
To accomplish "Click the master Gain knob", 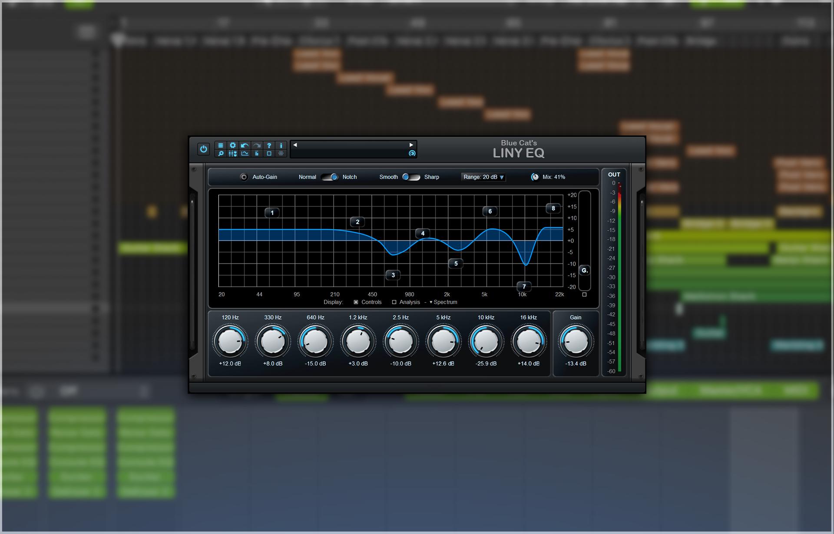I will [576, 341].
